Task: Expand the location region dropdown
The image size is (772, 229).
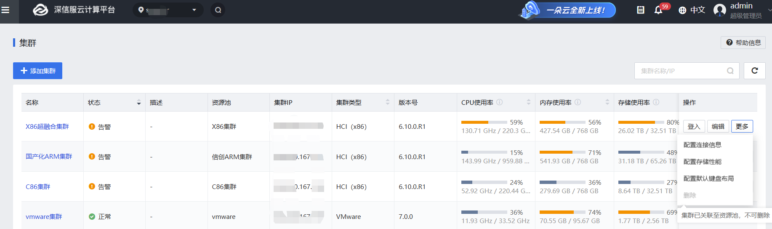Action: (x=194, y=10)
